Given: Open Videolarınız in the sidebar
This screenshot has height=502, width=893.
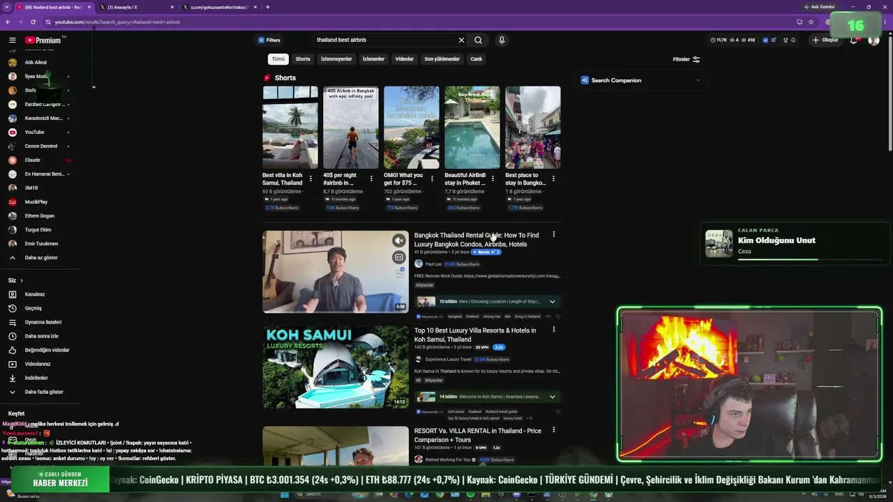Looking at the screenshot, I should [38, 364].
